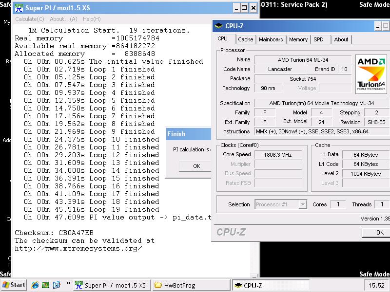The image size is (390, 292).
Task: Click the quick launch icon left of the chevron
Action: coord(57,285)
